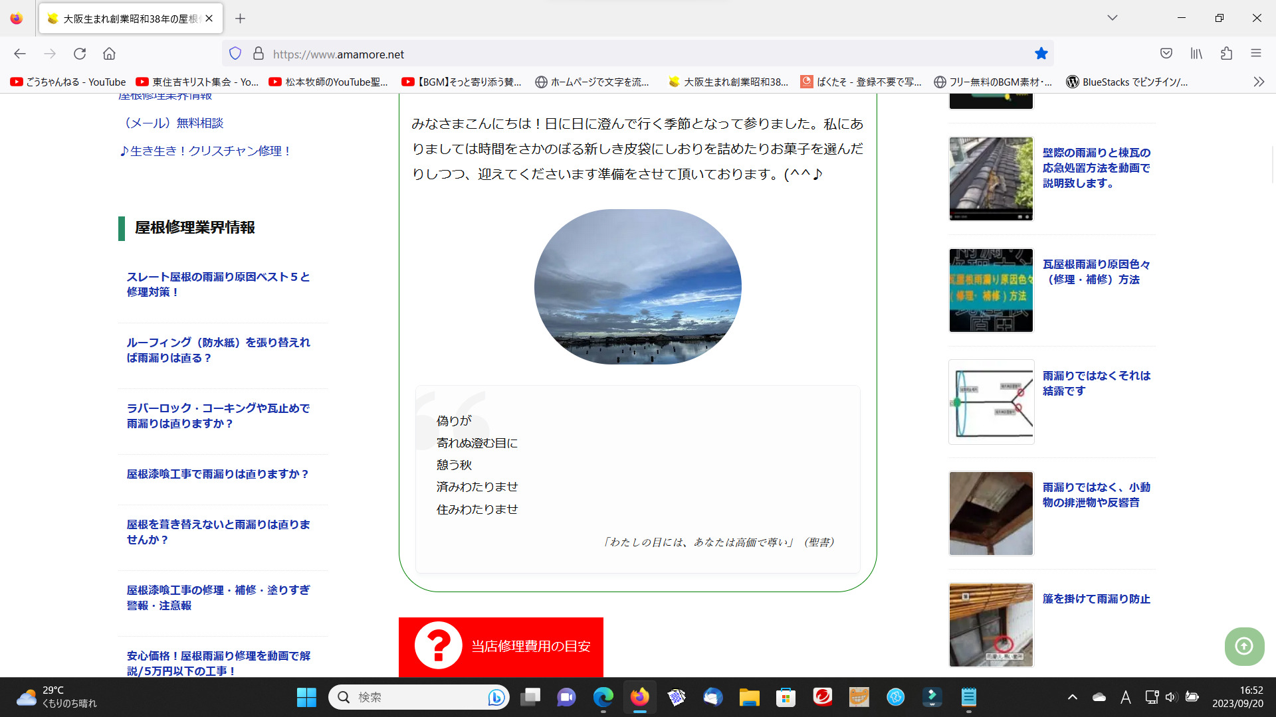Click the oval sky photo

coord(638,287)
